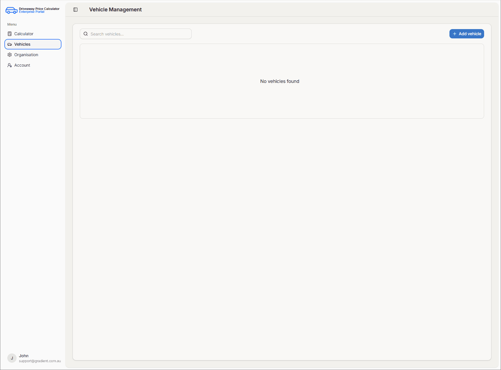The width and height of the screenshot is (501, 370).
Task: Click the gear icon beside Organisation
Action: pyautogui.click(x=10, y=55)
